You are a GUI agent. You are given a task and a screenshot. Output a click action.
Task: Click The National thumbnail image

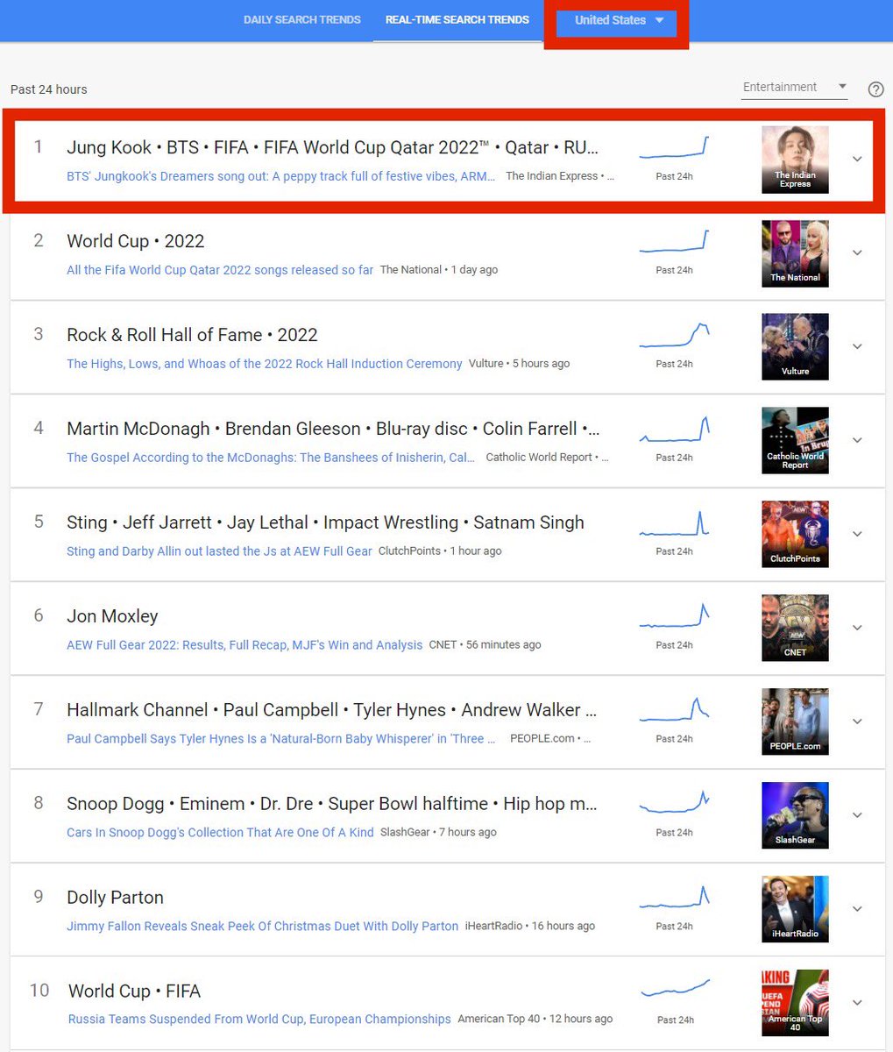(x=795, y=252)
